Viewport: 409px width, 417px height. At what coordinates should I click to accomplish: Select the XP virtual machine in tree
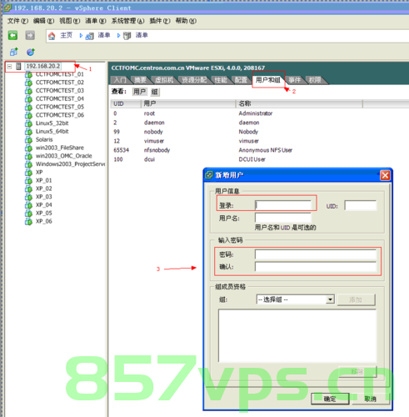point(39,173)
